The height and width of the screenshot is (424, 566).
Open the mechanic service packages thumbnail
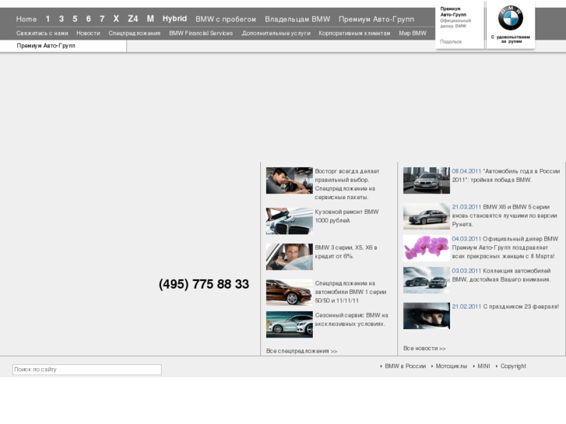pyautogui.click(x=290, y=180)
